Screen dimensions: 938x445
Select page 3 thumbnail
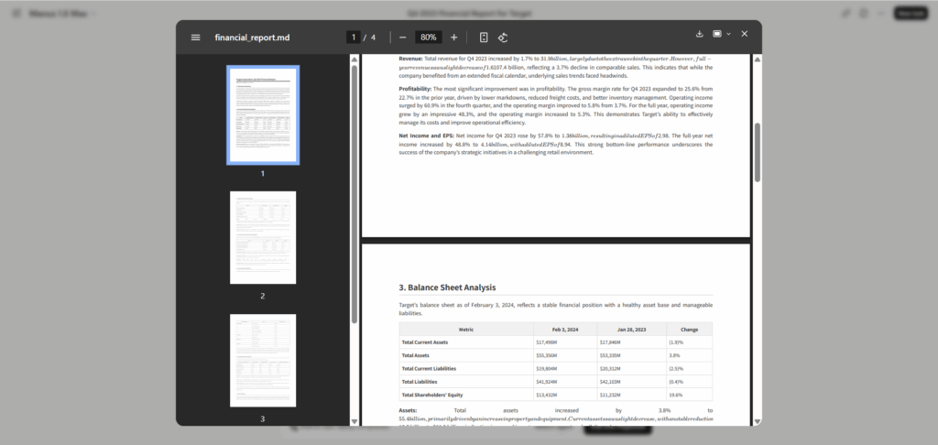tap(263, 360)
